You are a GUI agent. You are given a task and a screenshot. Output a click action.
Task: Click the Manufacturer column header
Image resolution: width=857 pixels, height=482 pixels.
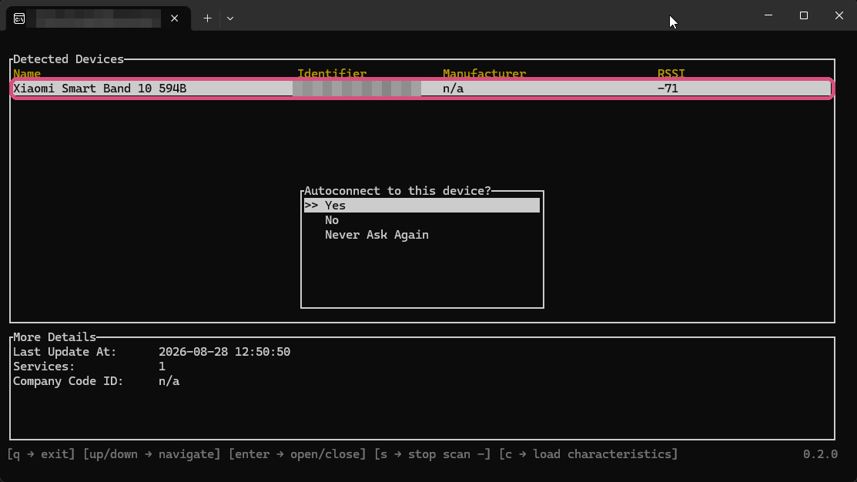[484, 73]
